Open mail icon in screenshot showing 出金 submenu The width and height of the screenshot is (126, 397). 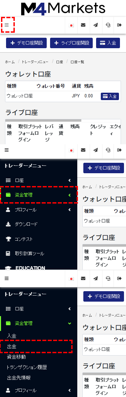[83, 278]
